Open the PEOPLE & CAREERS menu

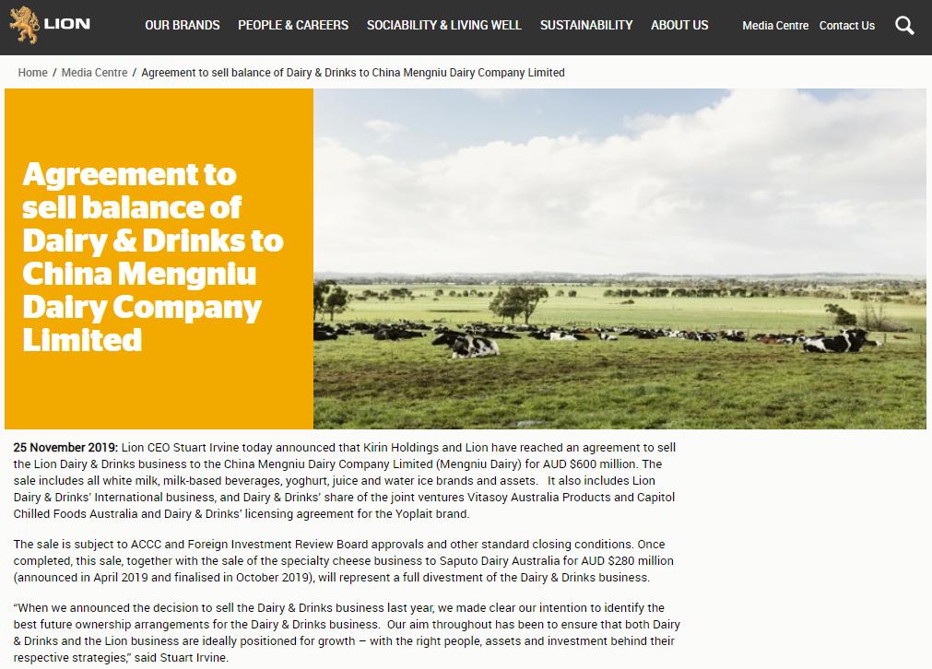293,25
